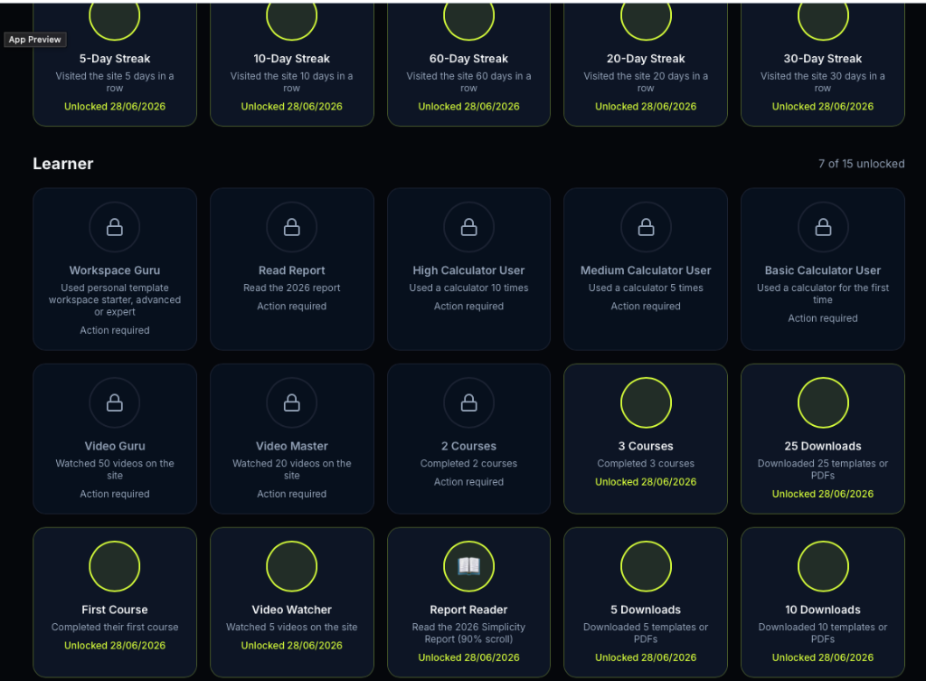Click the Read Report lock icon
Image resolution: width=926 pixels, height=681 pixels.
click(x=292, y=227)
